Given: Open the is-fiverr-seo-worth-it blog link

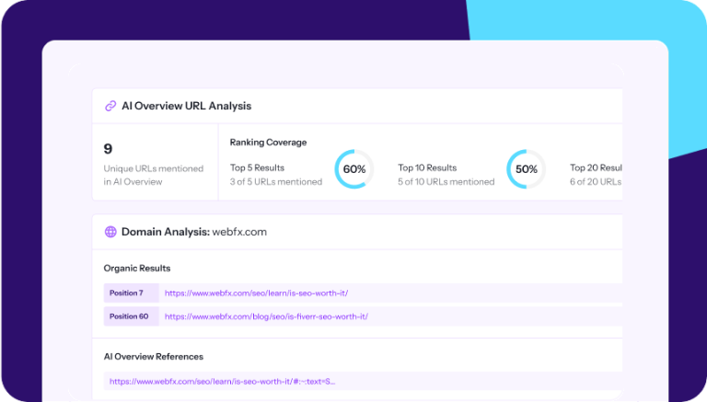Looking at the screenshot, I should click(266, 316).
